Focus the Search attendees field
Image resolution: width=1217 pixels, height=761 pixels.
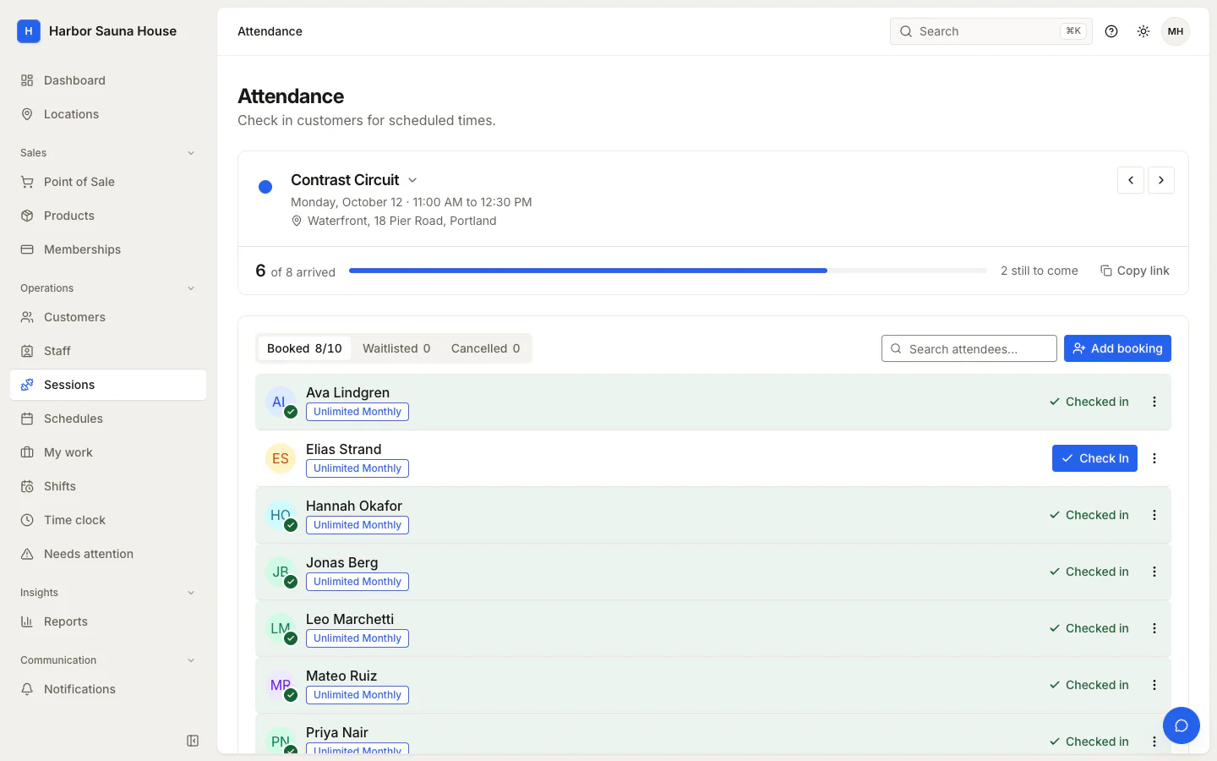tap(969, 348)
